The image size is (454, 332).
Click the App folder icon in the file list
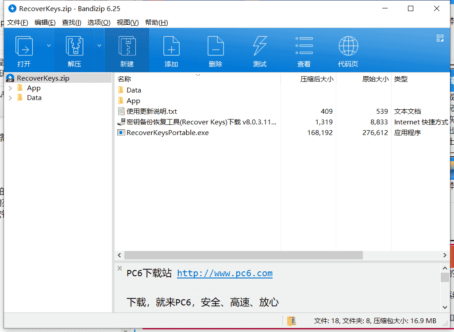pyautogui.click(x=121, y=101)
